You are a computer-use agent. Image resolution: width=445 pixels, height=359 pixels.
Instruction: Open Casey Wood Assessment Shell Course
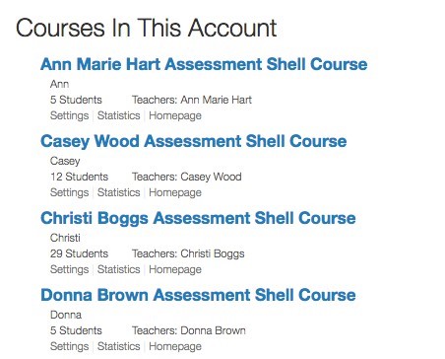pyautogui.click(x=193, y=141)
